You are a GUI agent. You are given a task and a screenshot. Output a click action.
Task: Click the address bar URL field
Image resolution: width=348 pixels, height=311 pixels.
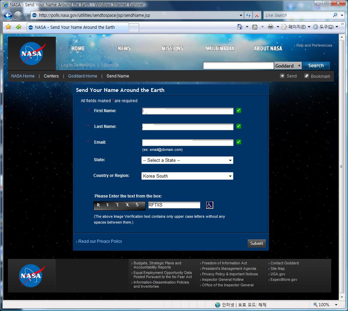coord(138,15)
